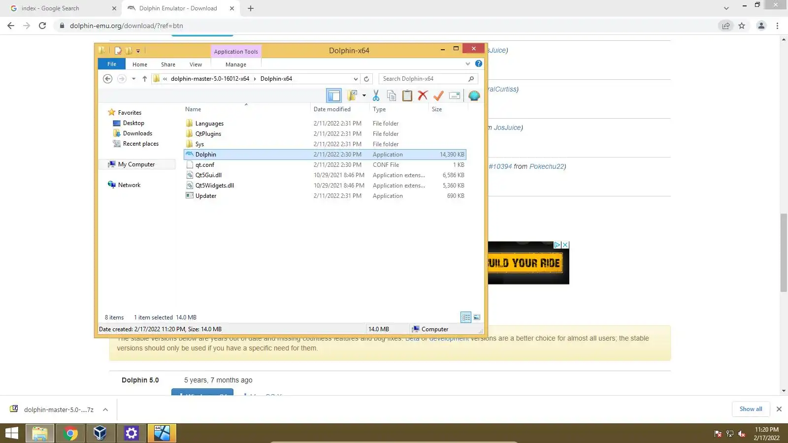Open the Windows Start button
This screenshot has height=443, width=788.
(x=11, y=433)
